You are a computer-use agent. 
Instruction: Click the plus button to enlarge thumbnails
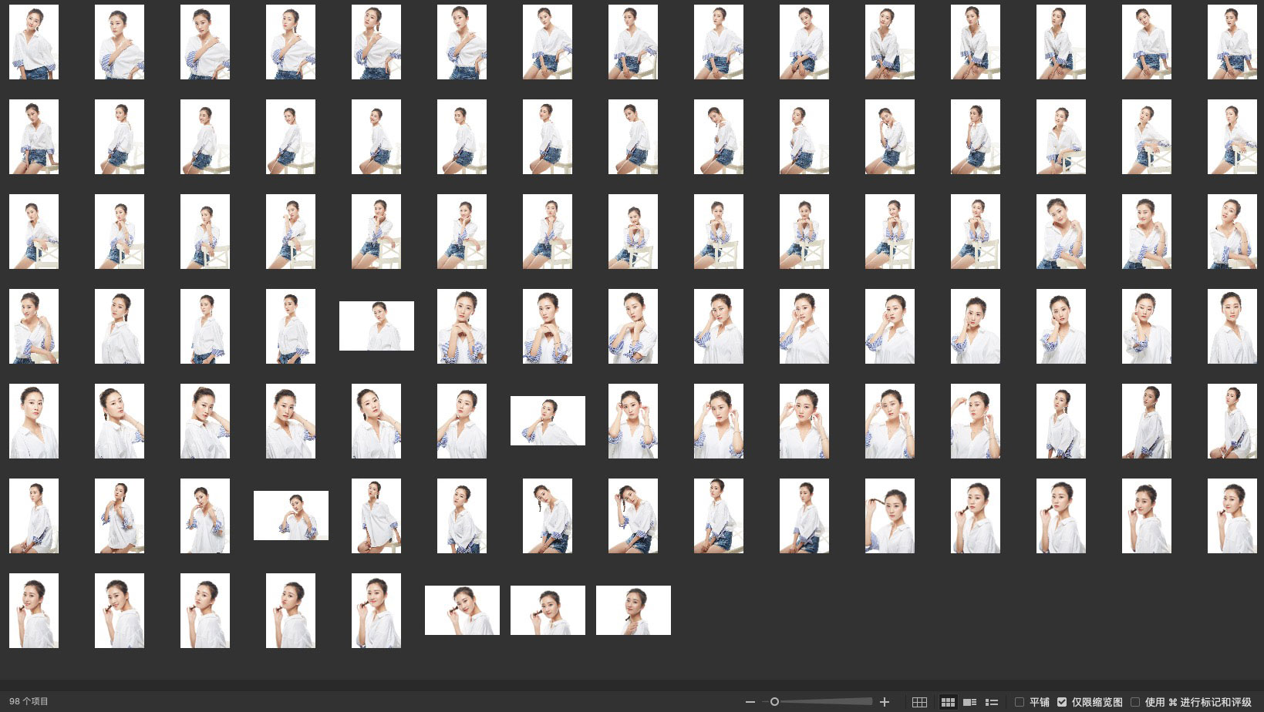click(885, 702)
